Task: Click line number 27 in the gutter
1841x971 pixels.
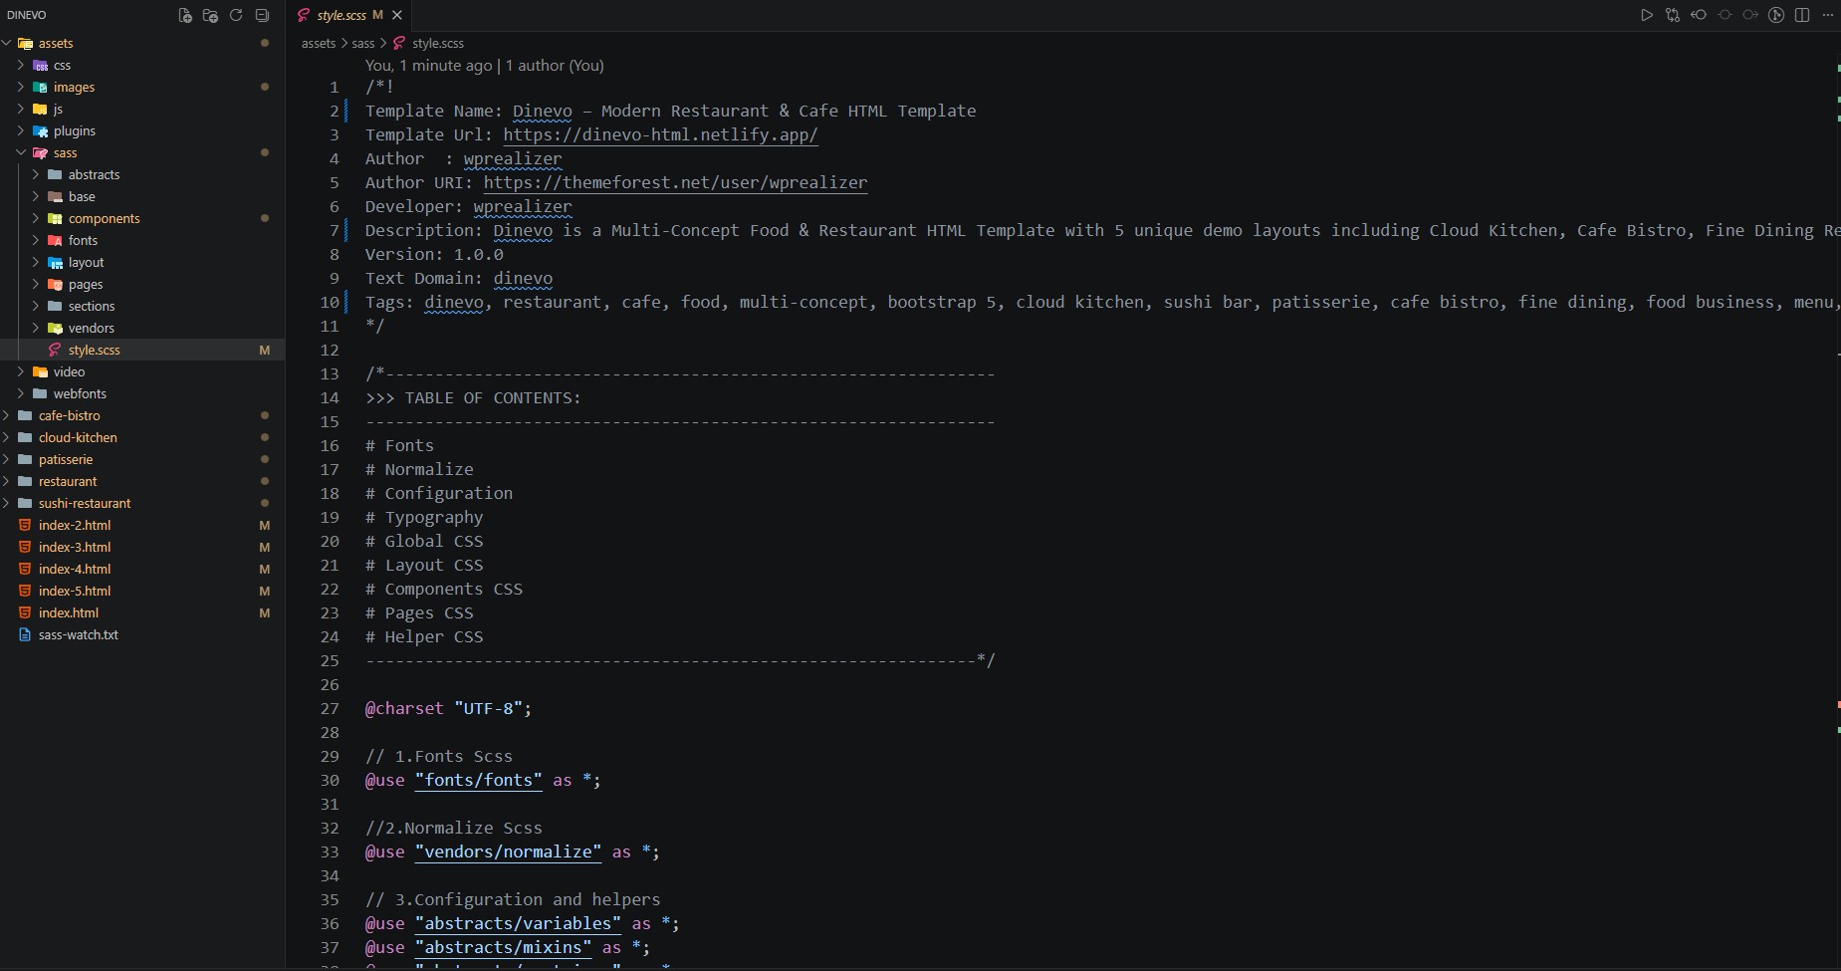Action: point(330,708)
